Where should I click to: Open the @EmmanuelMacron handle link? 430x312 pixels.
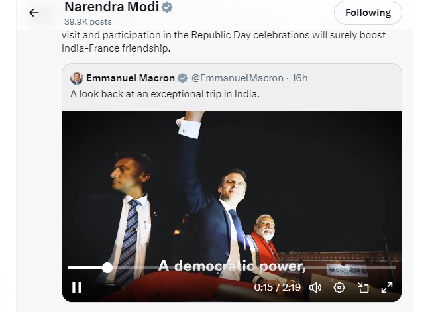(x=237, y=78)
